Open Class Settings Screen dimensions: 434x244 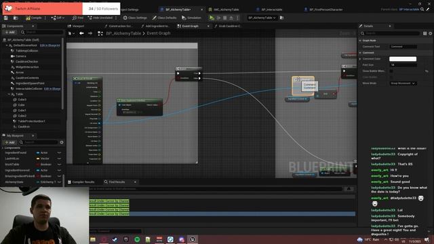(135, 18)
